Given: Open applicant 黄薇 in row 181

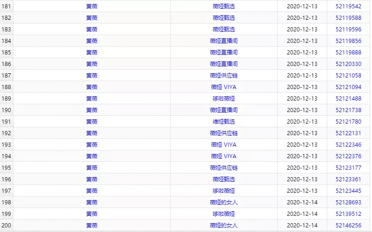Looking at the screenshot, I should tap(92, 6).
